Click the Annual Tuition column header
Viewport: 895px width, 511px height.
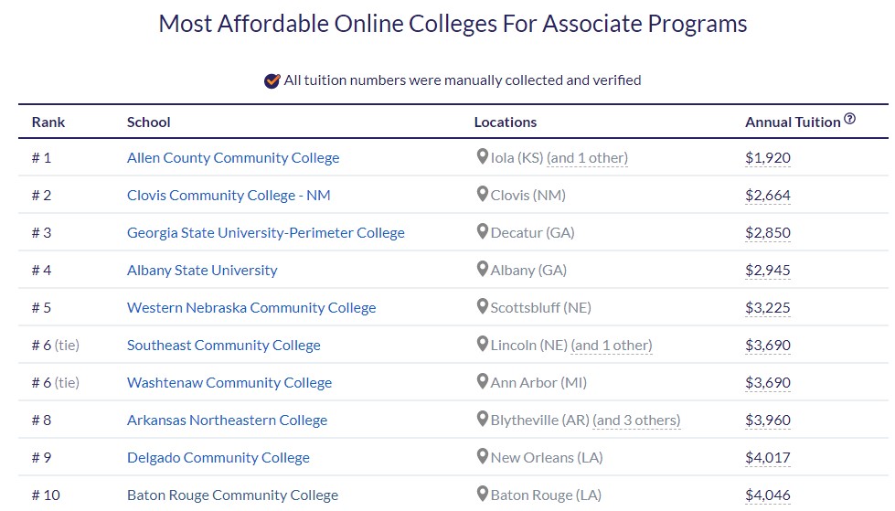pos(792,122)
